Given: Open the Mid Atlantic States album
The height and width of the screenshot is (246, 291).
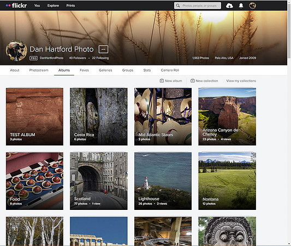Looking at the screenshot, I should tap(163, 116).
